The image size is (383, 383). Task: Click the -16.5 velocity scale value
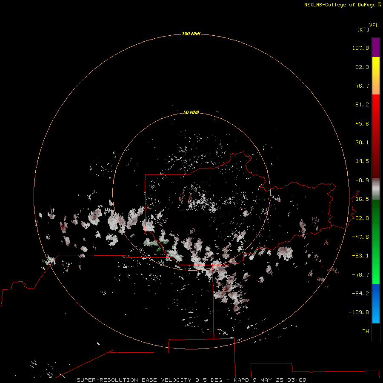click(360, 199)
